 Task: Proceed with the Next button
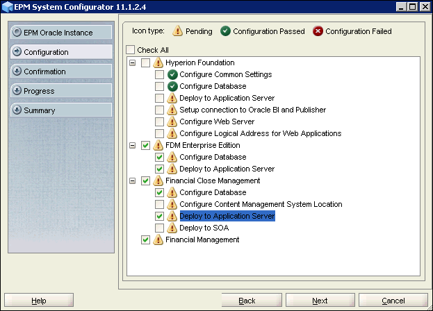[x=320, y=301]
